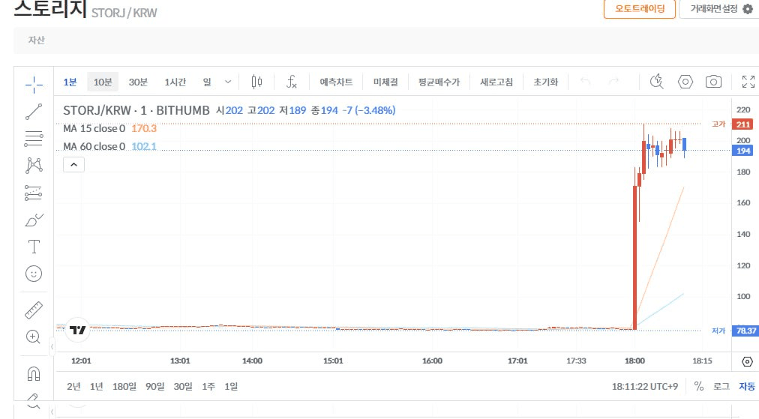
Task: Select the brush drawing tool
Action: click(34, 220)
